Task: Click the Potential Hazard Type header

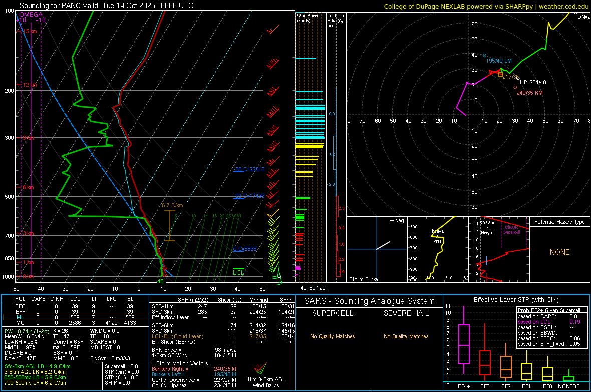Action: tap(559, 222)
